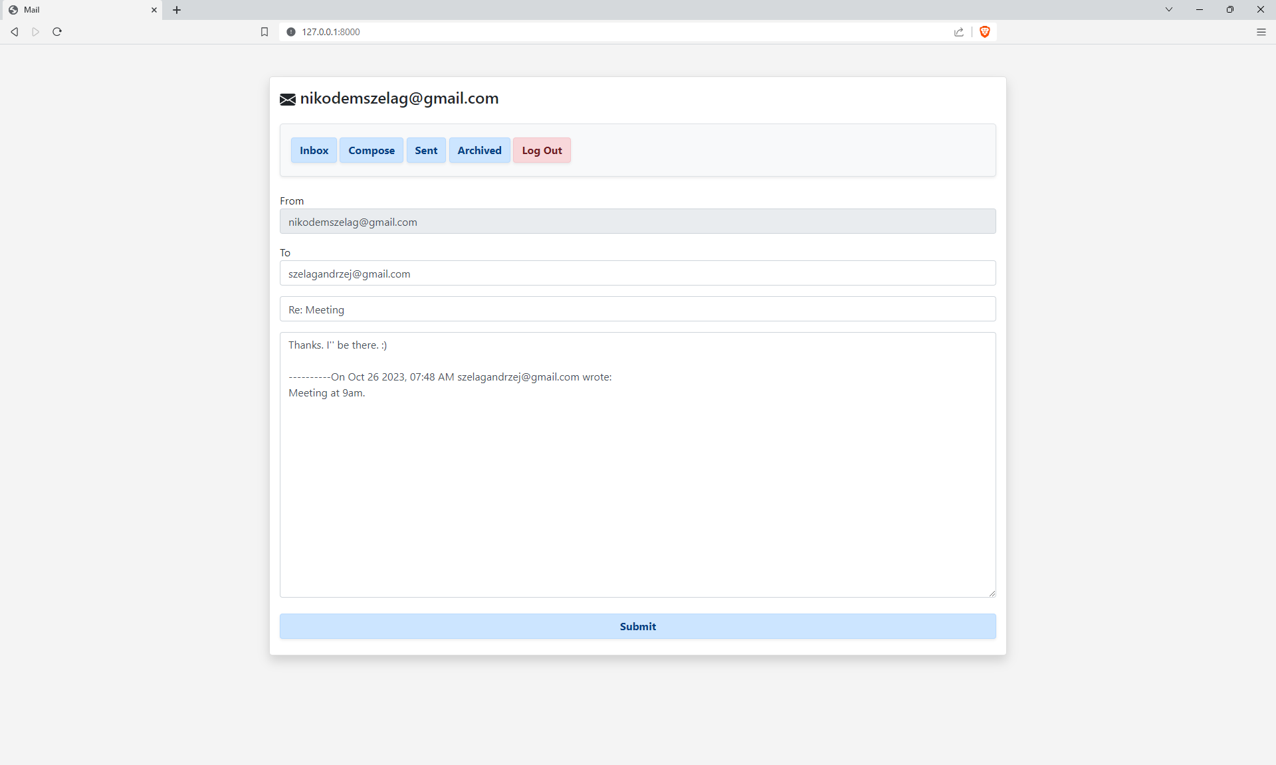This screenshot has width=1276, height=765.
Task: Open the browser hamburger menu
Action: (x=1261, y=32)
